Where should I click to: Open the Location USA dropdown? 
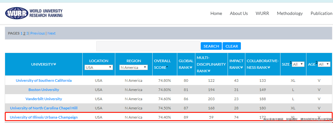pos(98,68)
